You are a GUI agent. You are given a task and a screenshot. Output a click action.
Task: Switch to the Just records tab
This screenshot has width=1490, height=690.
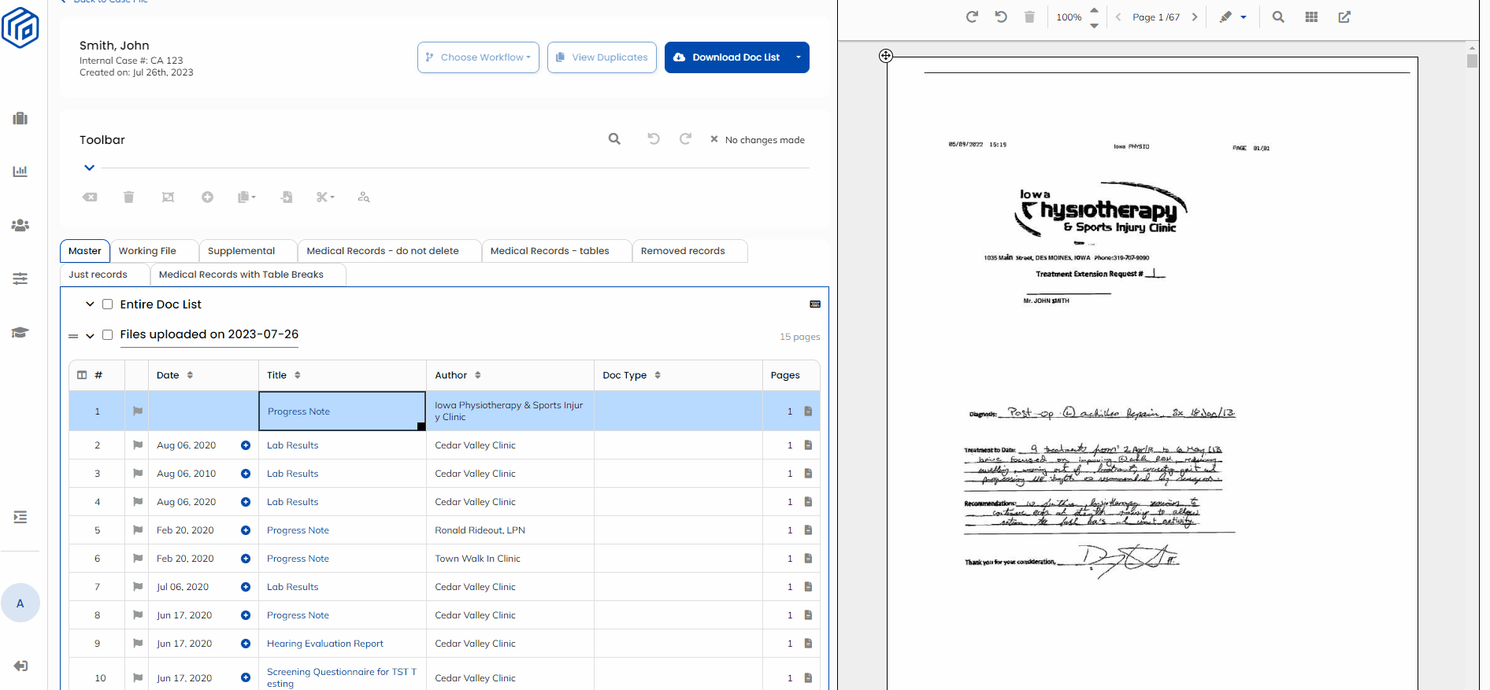pos(105,275)
